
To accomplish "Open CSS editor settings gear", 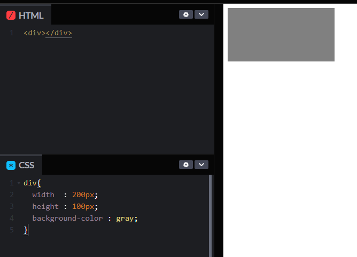I will pyautogui.click(x=186, y=165).
